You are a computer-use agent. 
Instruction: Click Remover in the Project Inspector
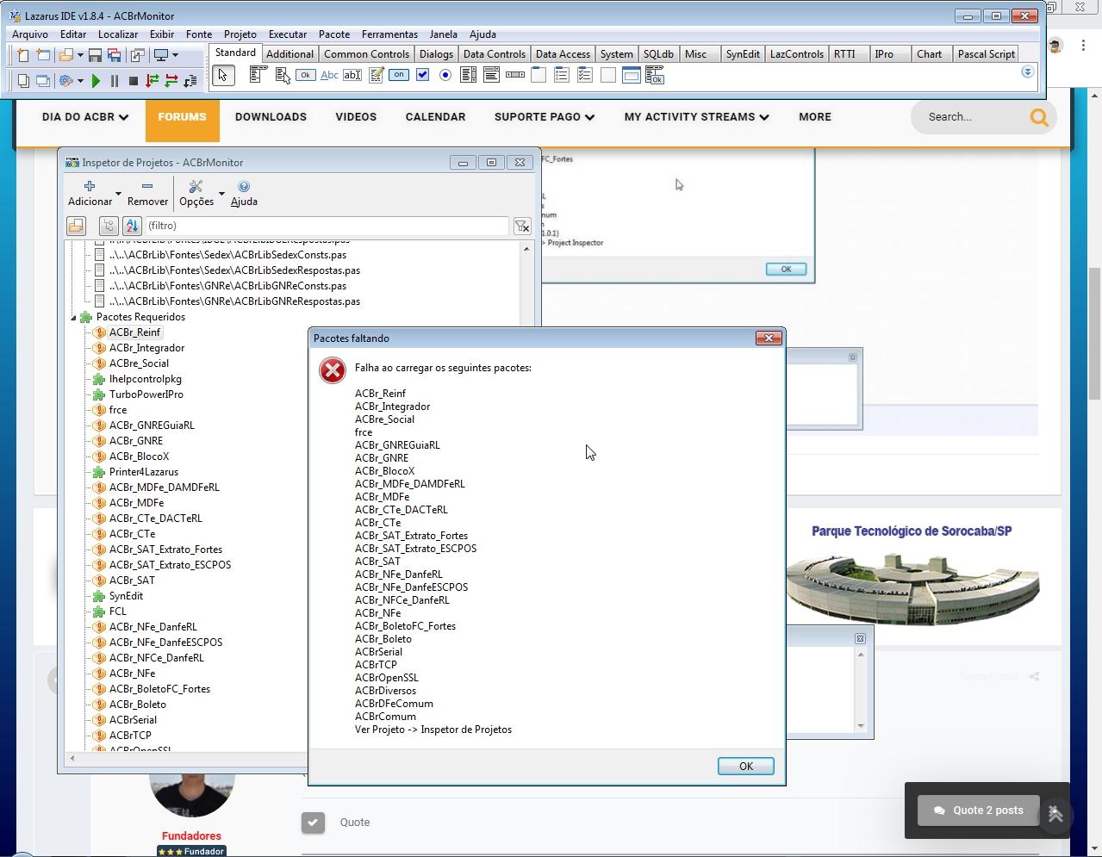click(147, 194)
